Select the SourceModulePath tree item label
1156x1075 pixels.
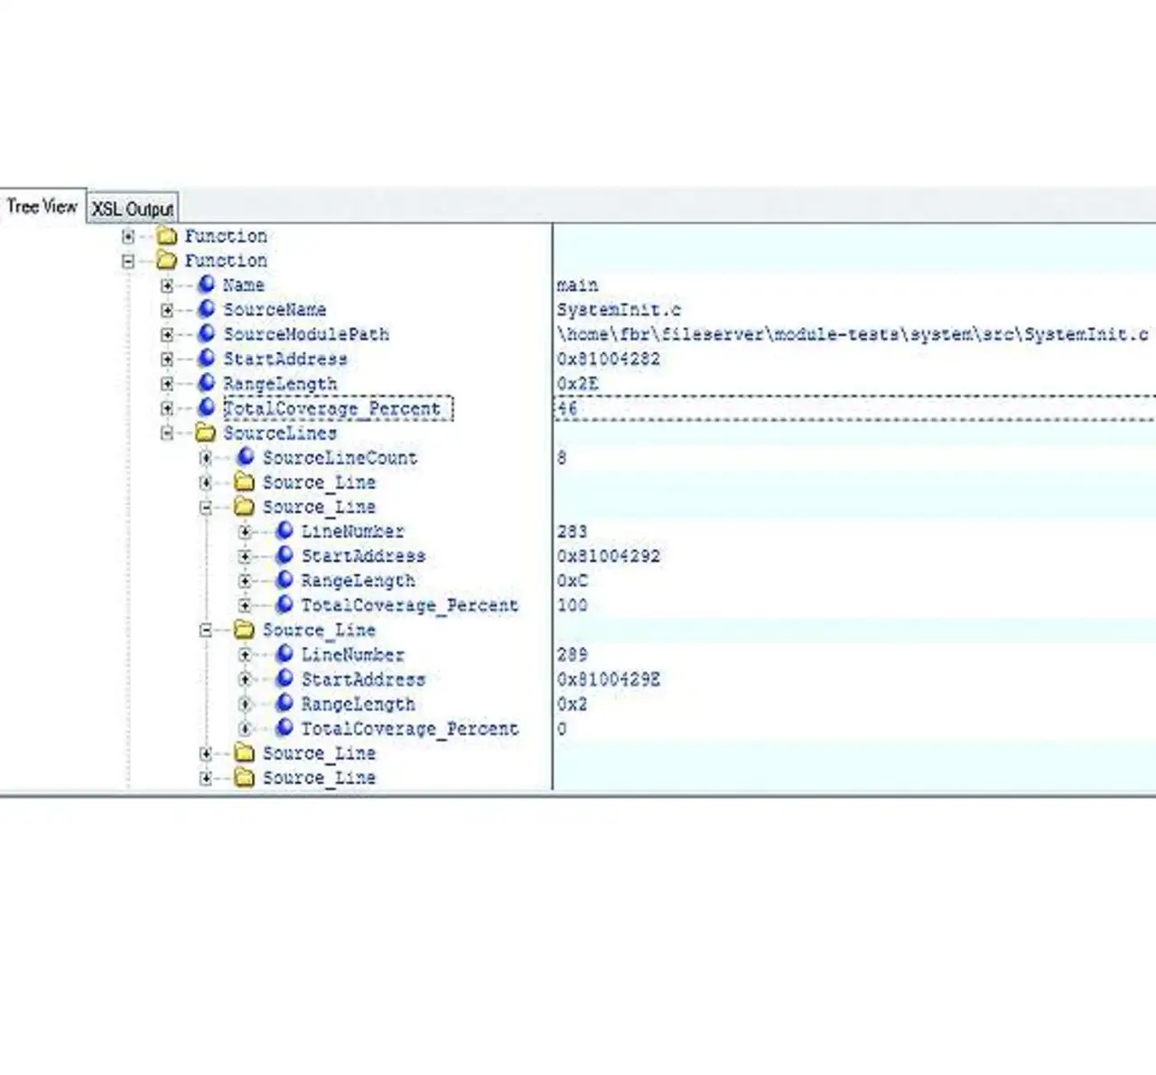click(306, 334)
